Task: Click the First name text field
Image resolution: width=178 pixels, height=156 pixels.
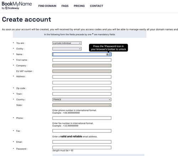Action: 82,60
